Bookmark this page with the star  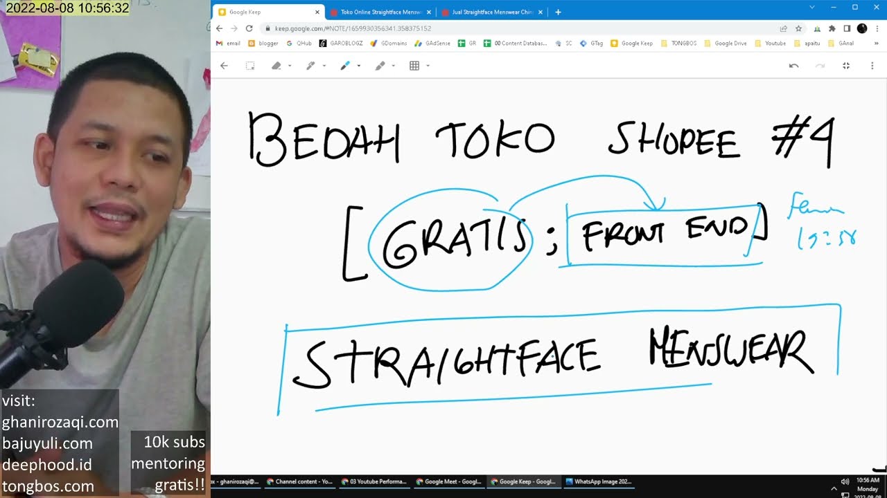798,28
